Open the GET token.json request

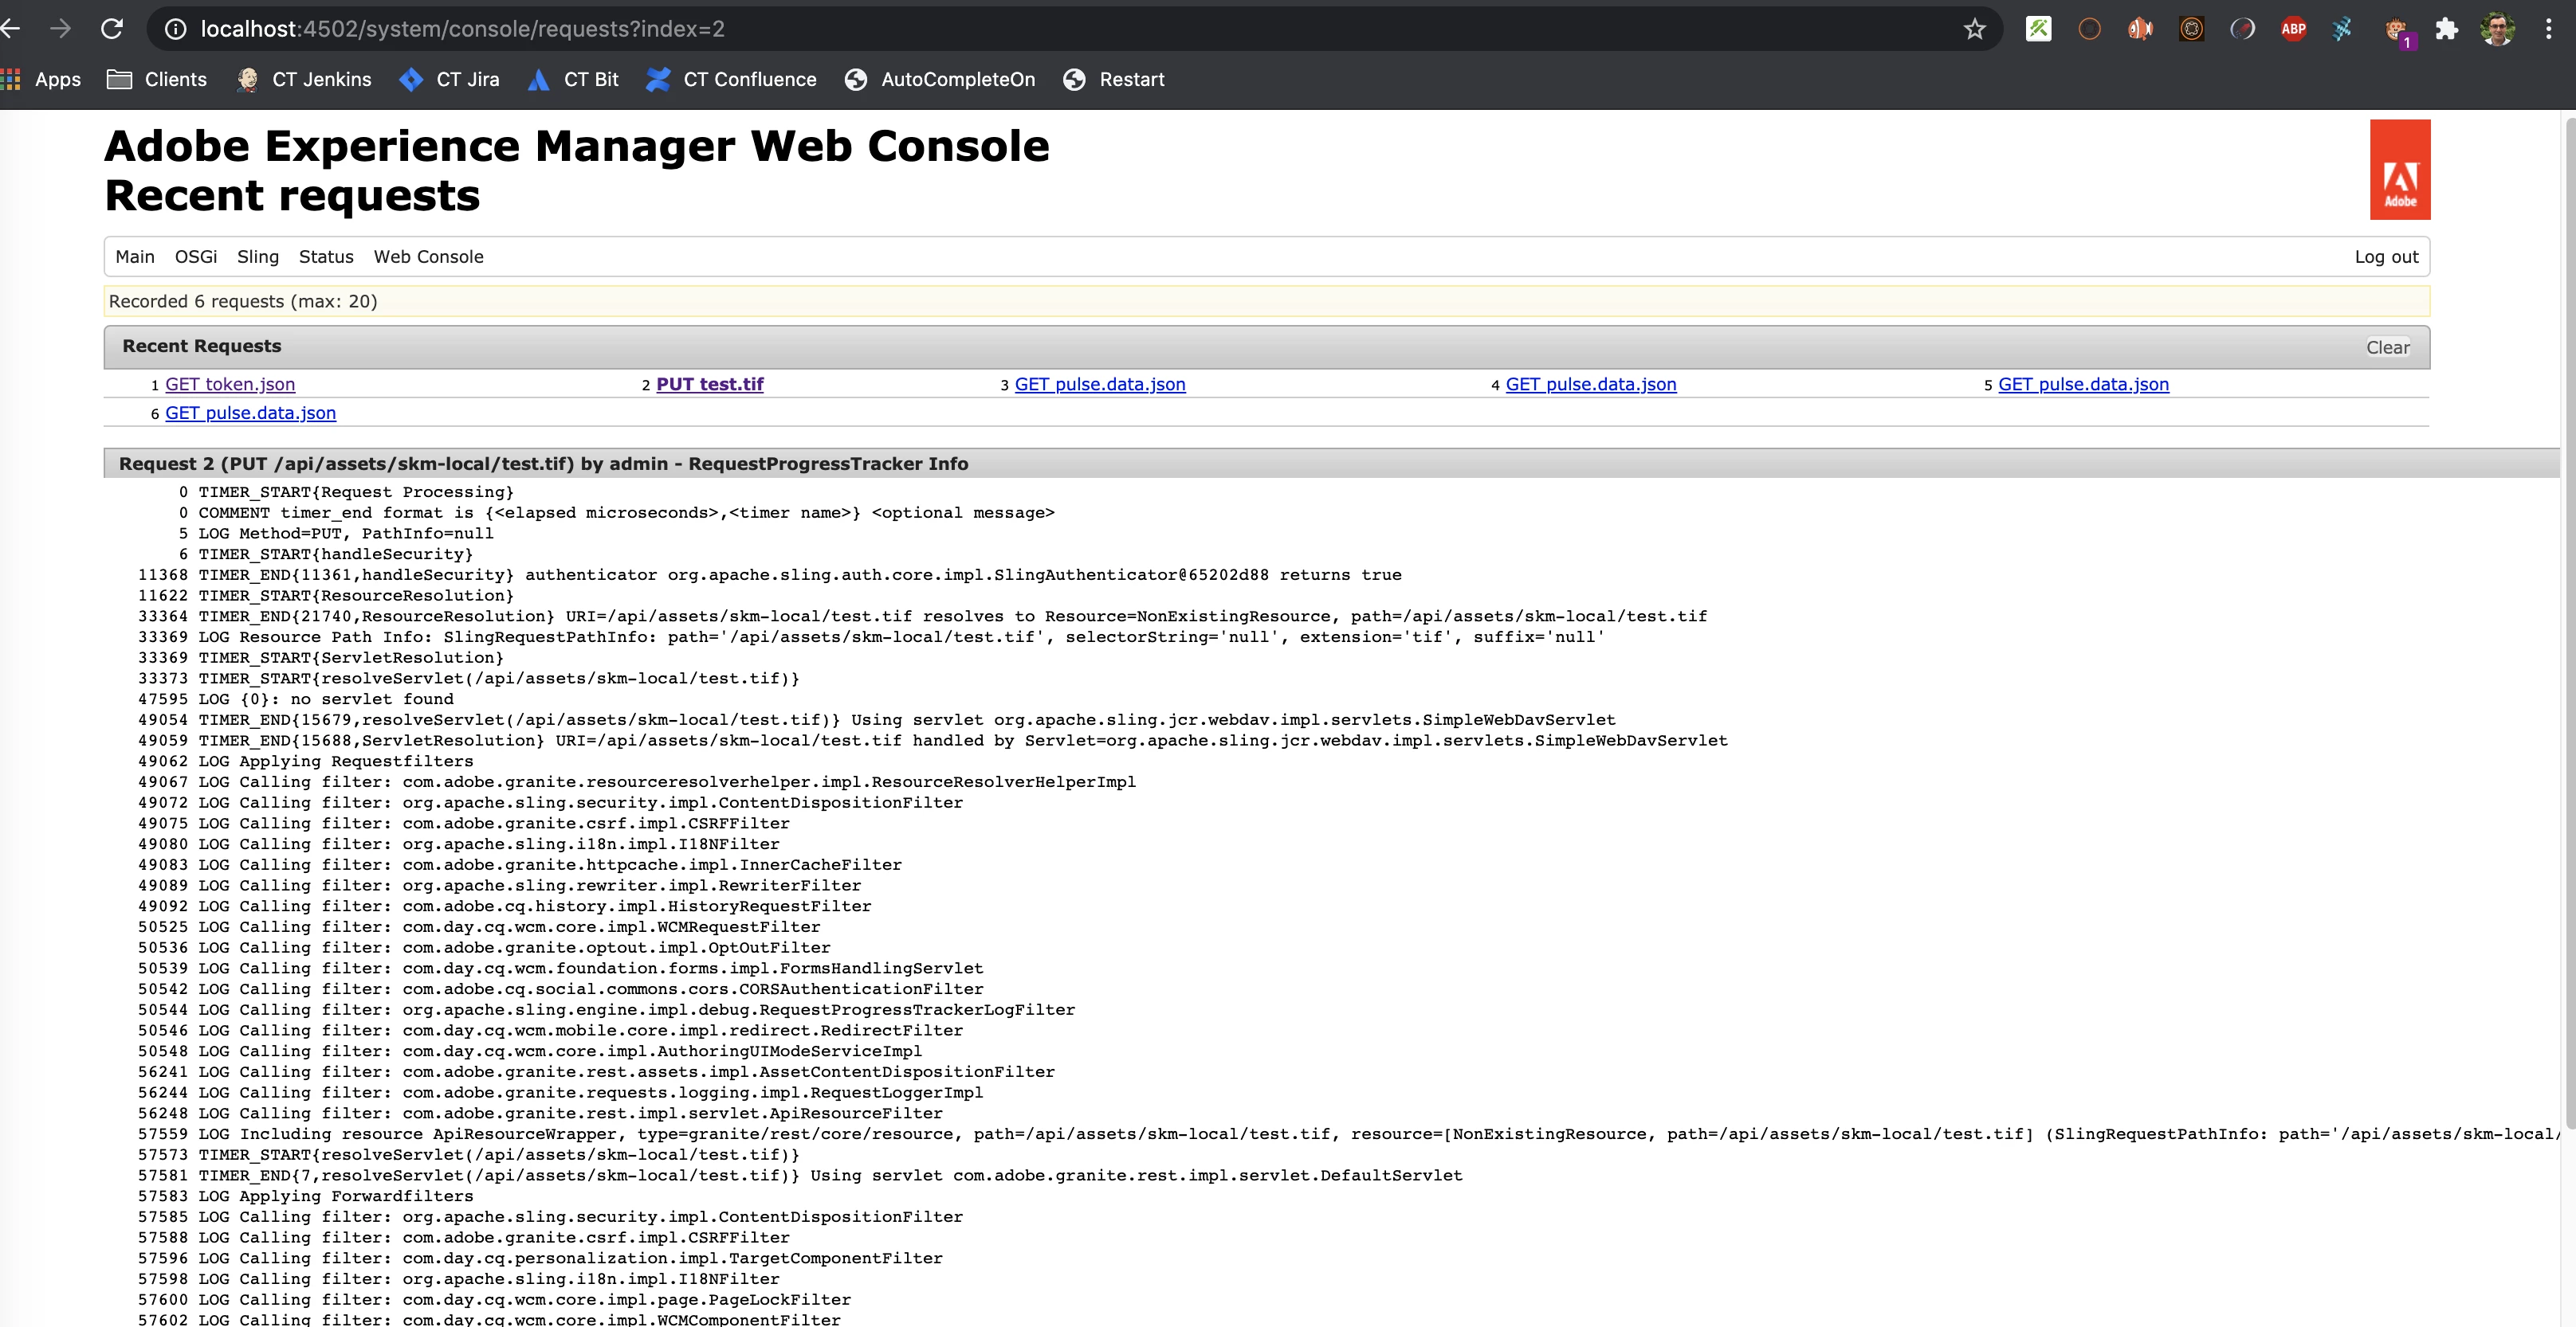[230, 385]
